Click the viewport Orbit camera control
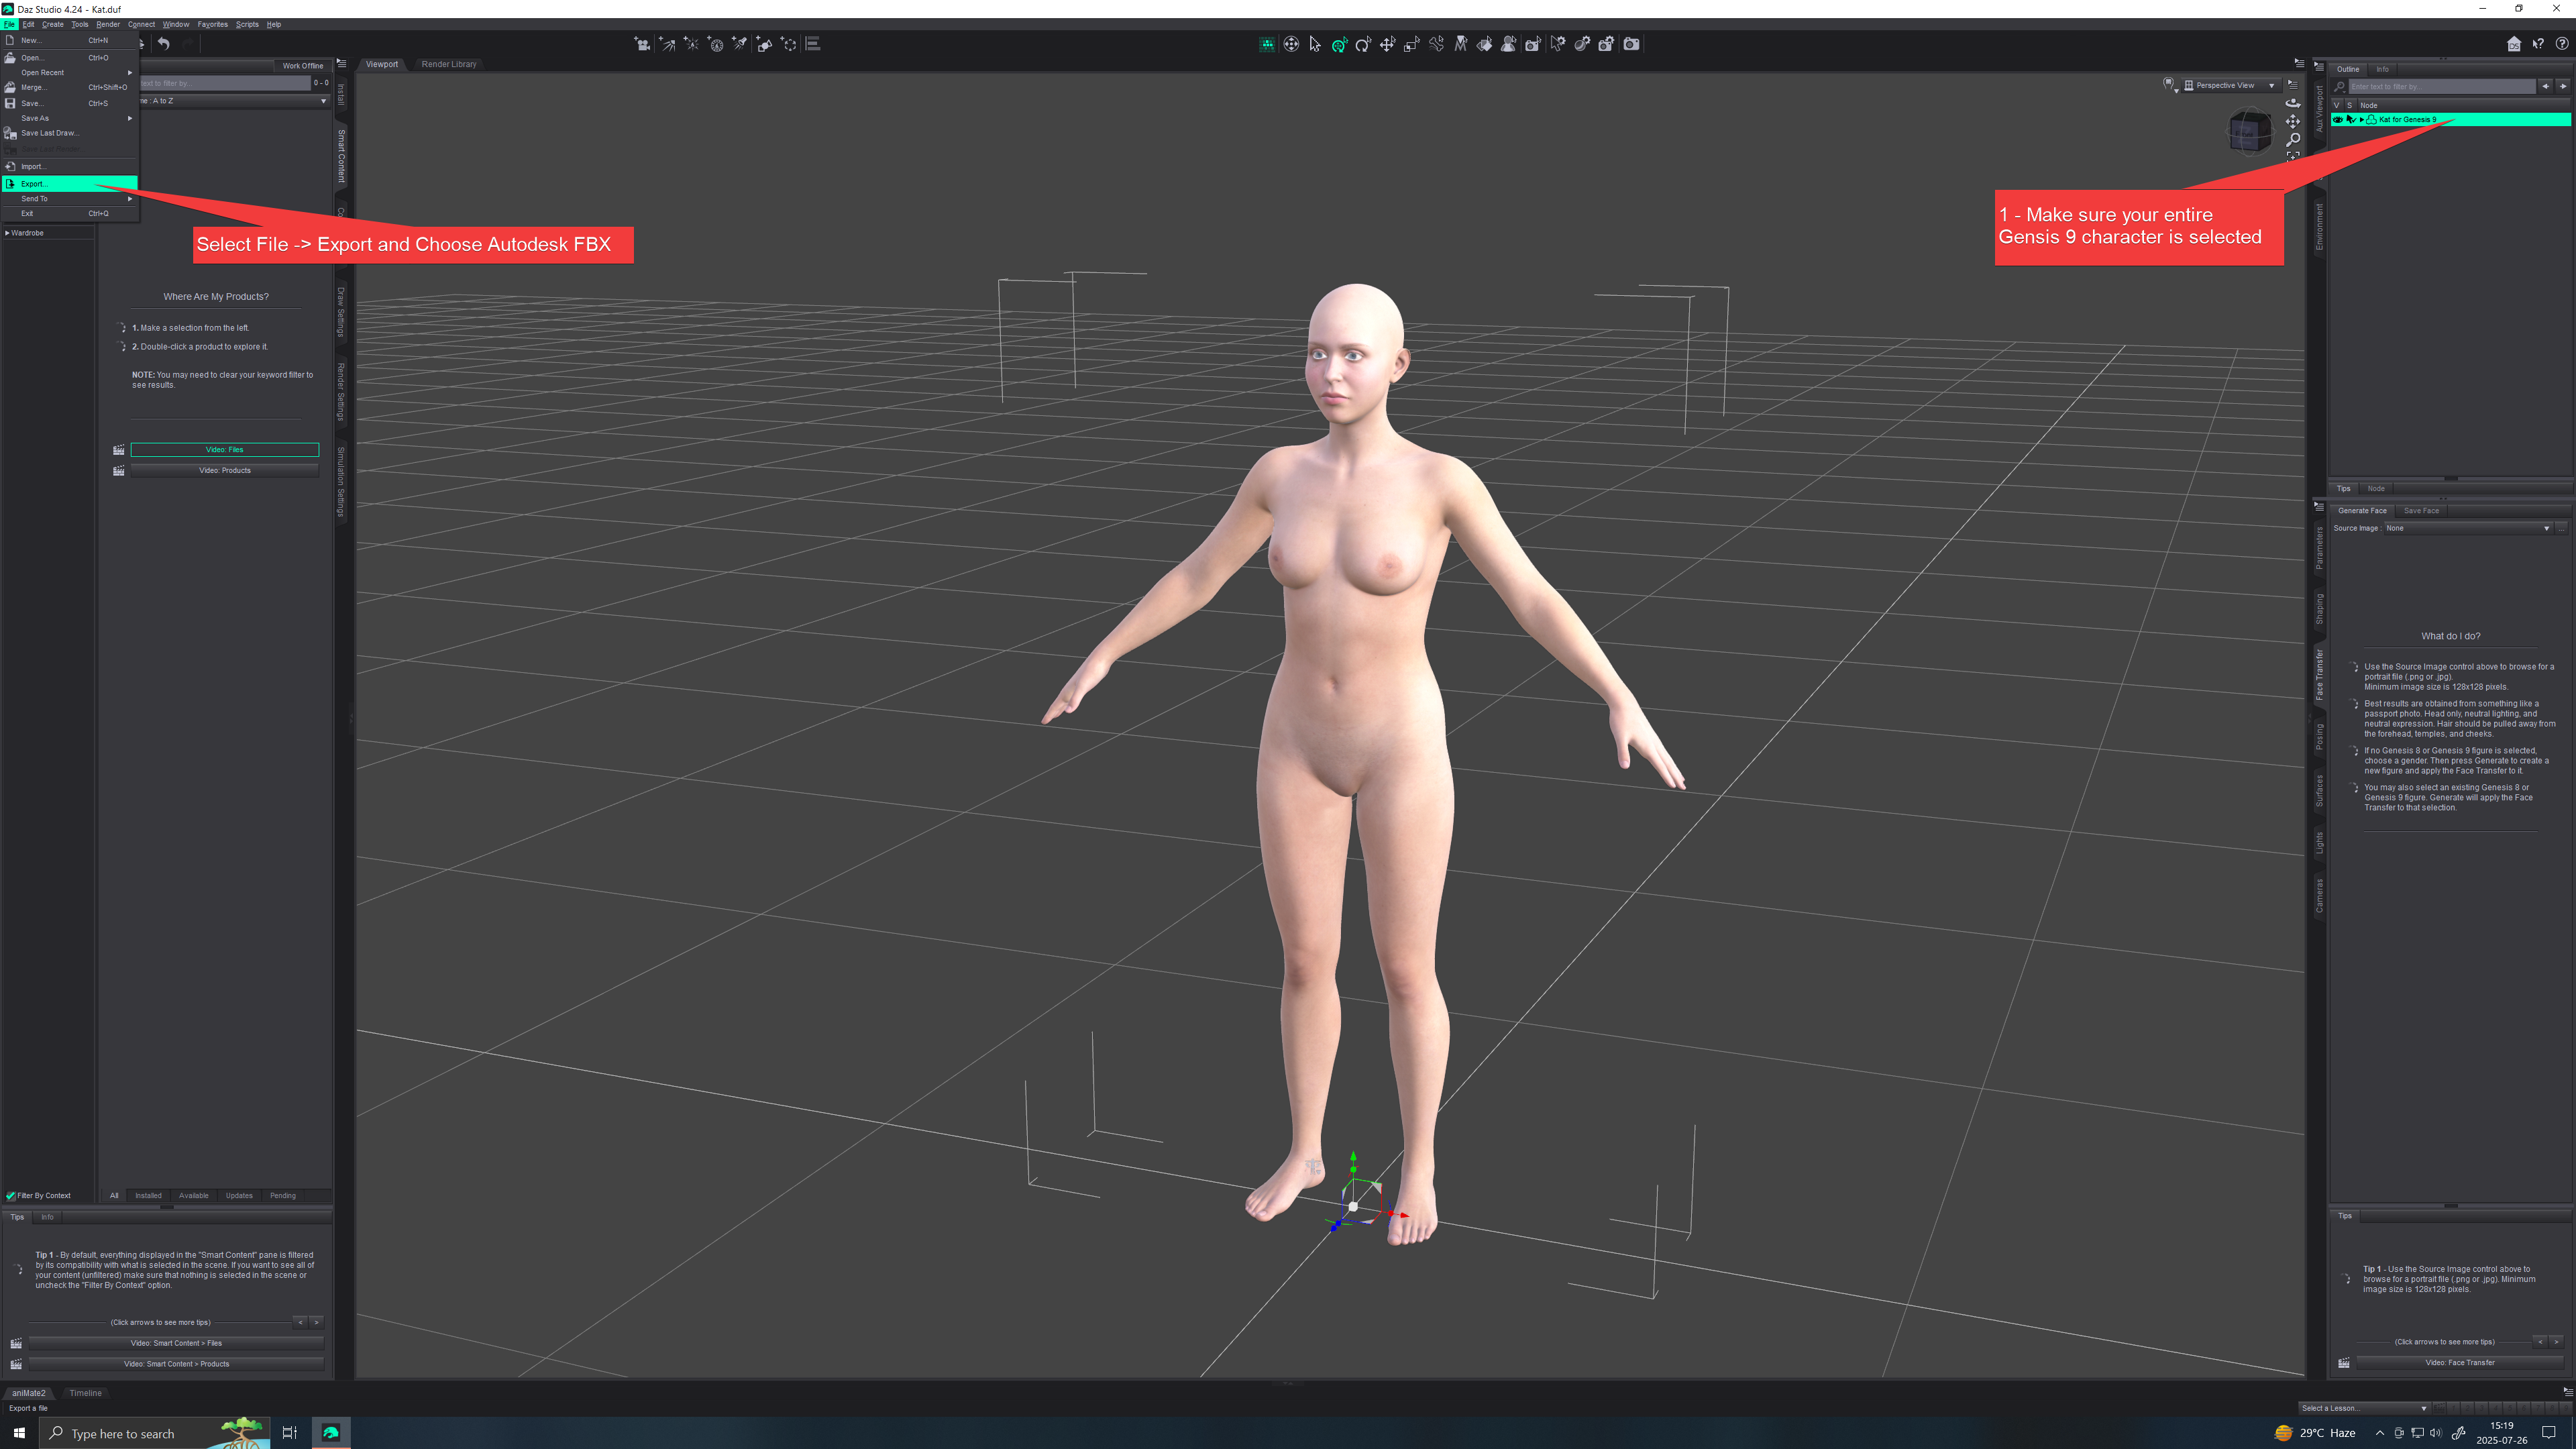 (2293, 103)
